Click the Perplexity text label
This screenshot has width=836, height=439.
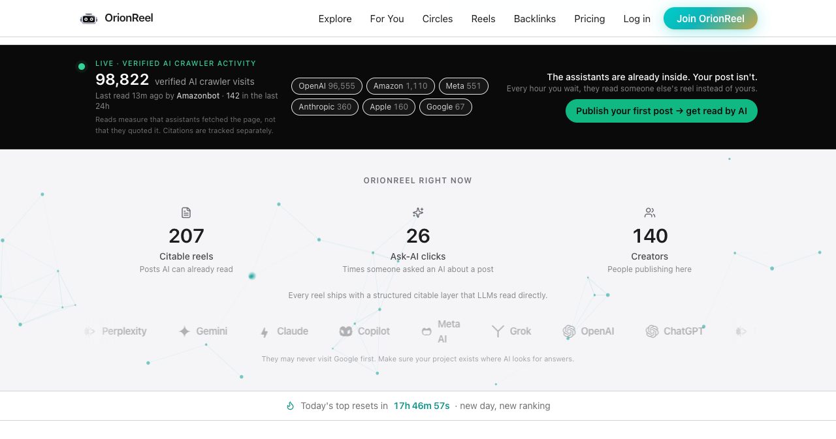coord(124,331)
